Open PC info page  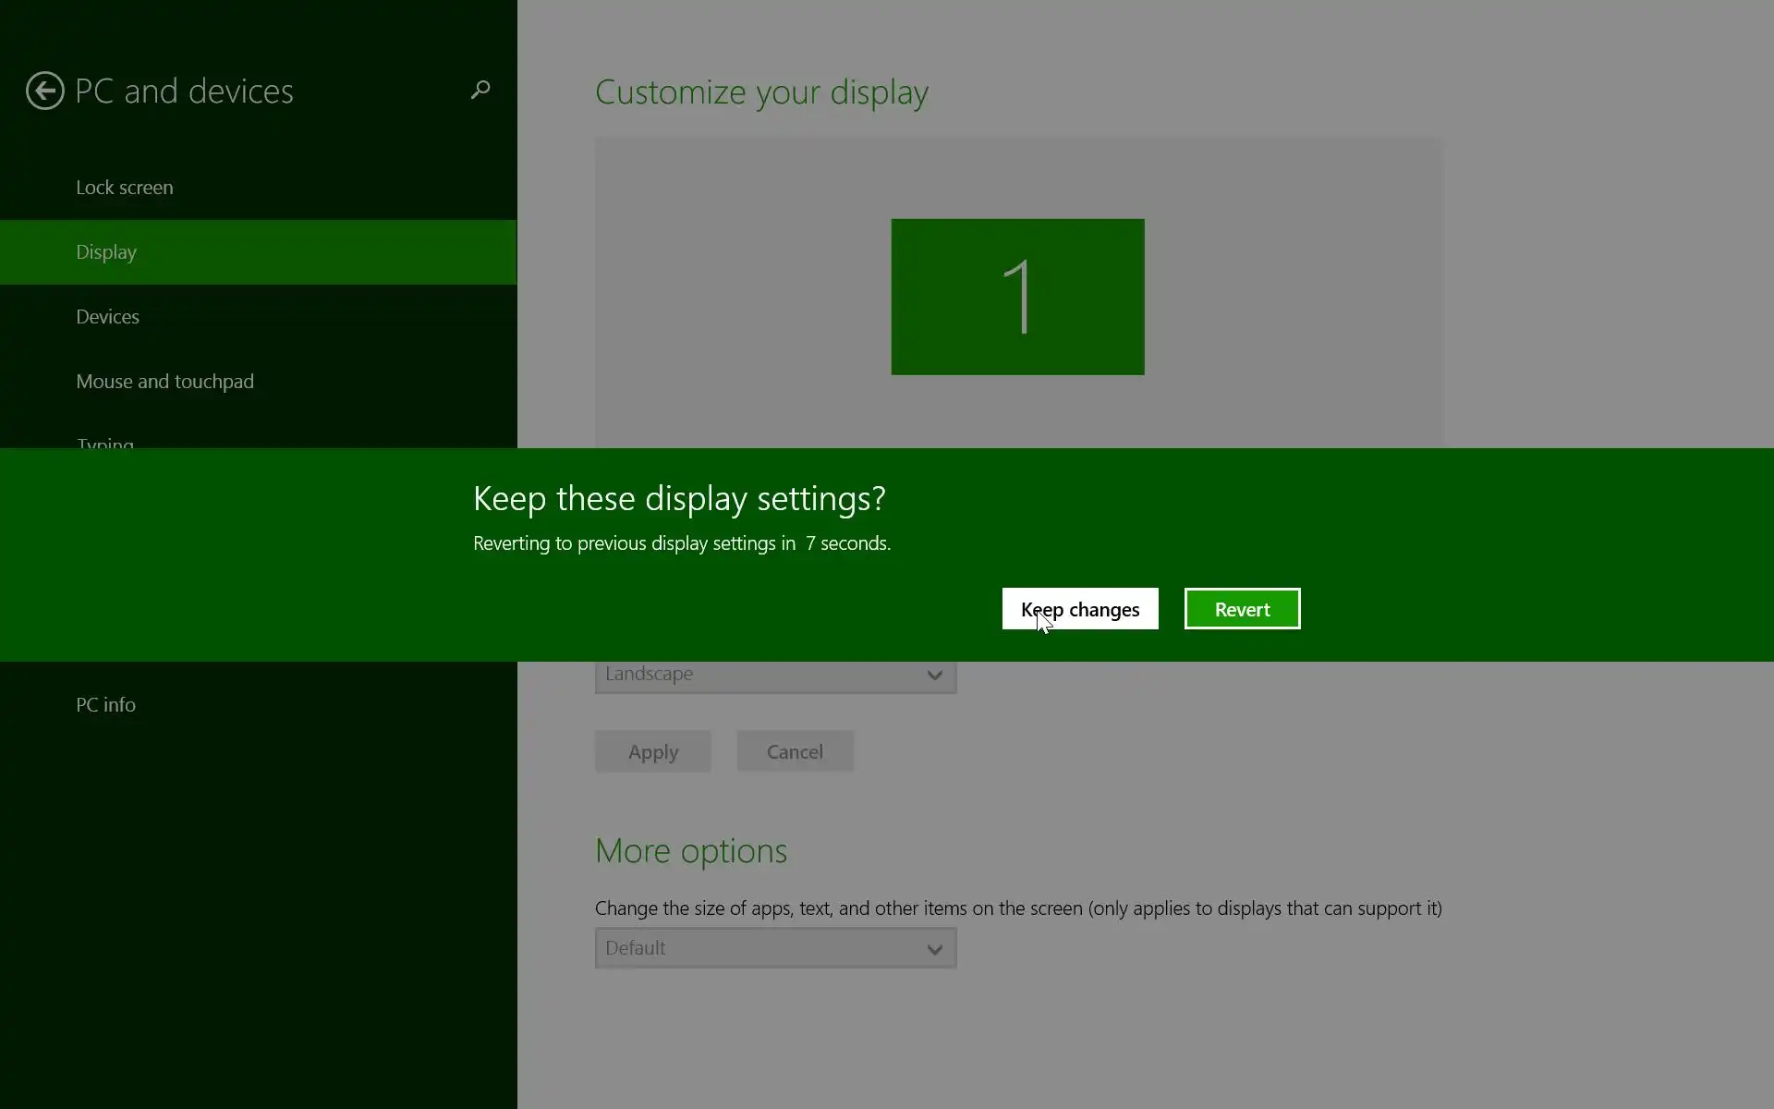(x=106, y=705)
